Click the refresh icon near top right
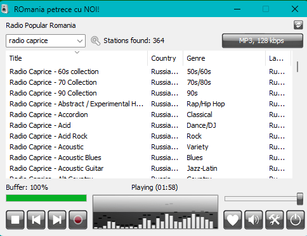The width and height of the screenshot is (307, 236). point(298,25)
